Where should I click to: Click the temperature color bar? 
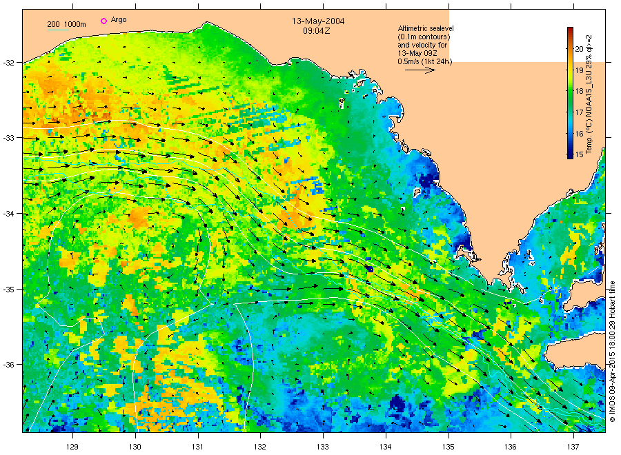tap(571, 93)
